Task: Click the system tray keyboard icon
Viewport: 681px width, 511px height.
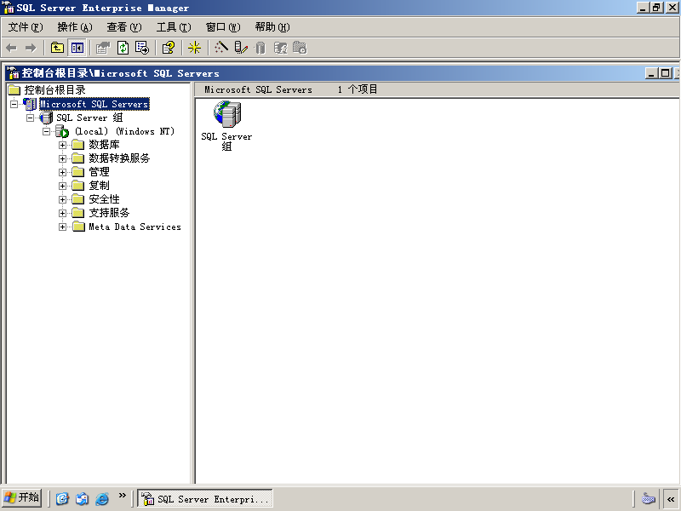Action: (x=649, y=498)
